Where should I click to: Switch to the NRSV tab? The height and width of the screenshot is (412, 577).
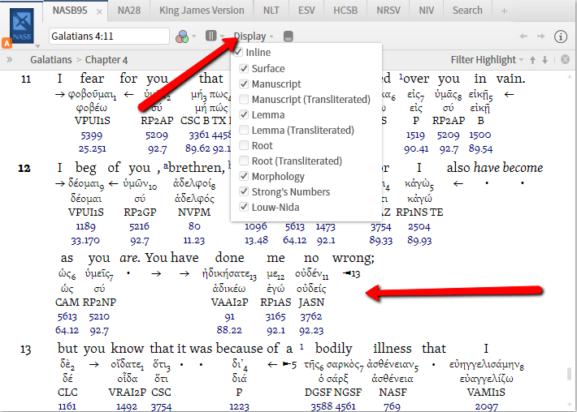pos(388,11)
